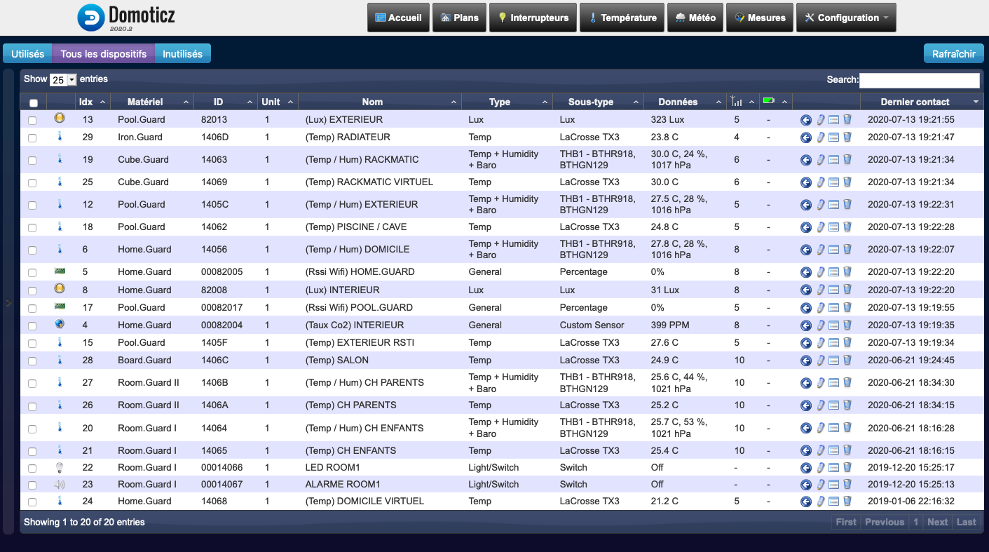Go to the Température menu
Screen dimensions: 989x552
click(x=622, y=18)
